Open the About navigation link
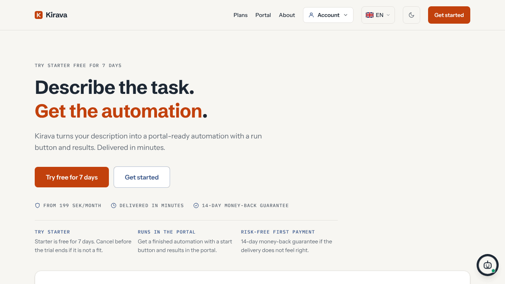Viewport: 505px width, 284px height. tap(287, 15)
